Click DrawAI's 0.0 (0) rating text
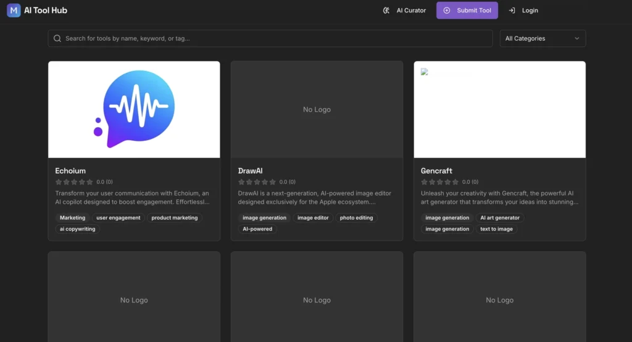The image size is (632, 342). (x=288, y=182)
